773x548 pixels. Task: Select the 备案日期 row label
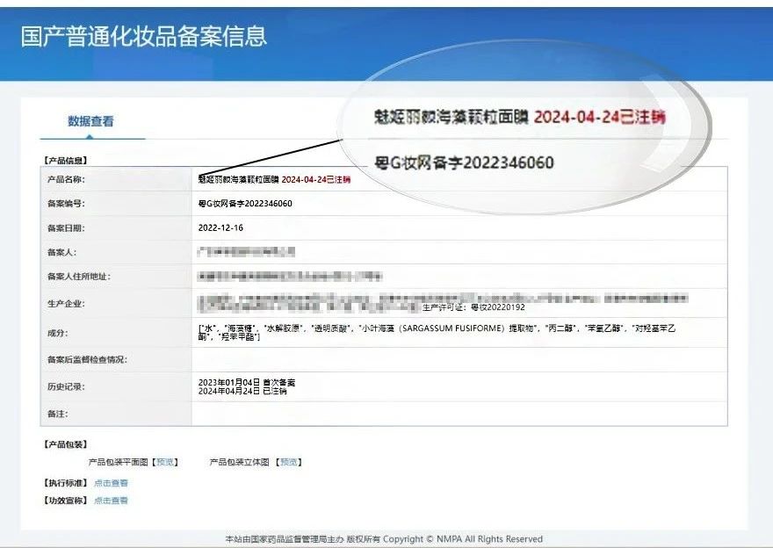click(66, 228)
